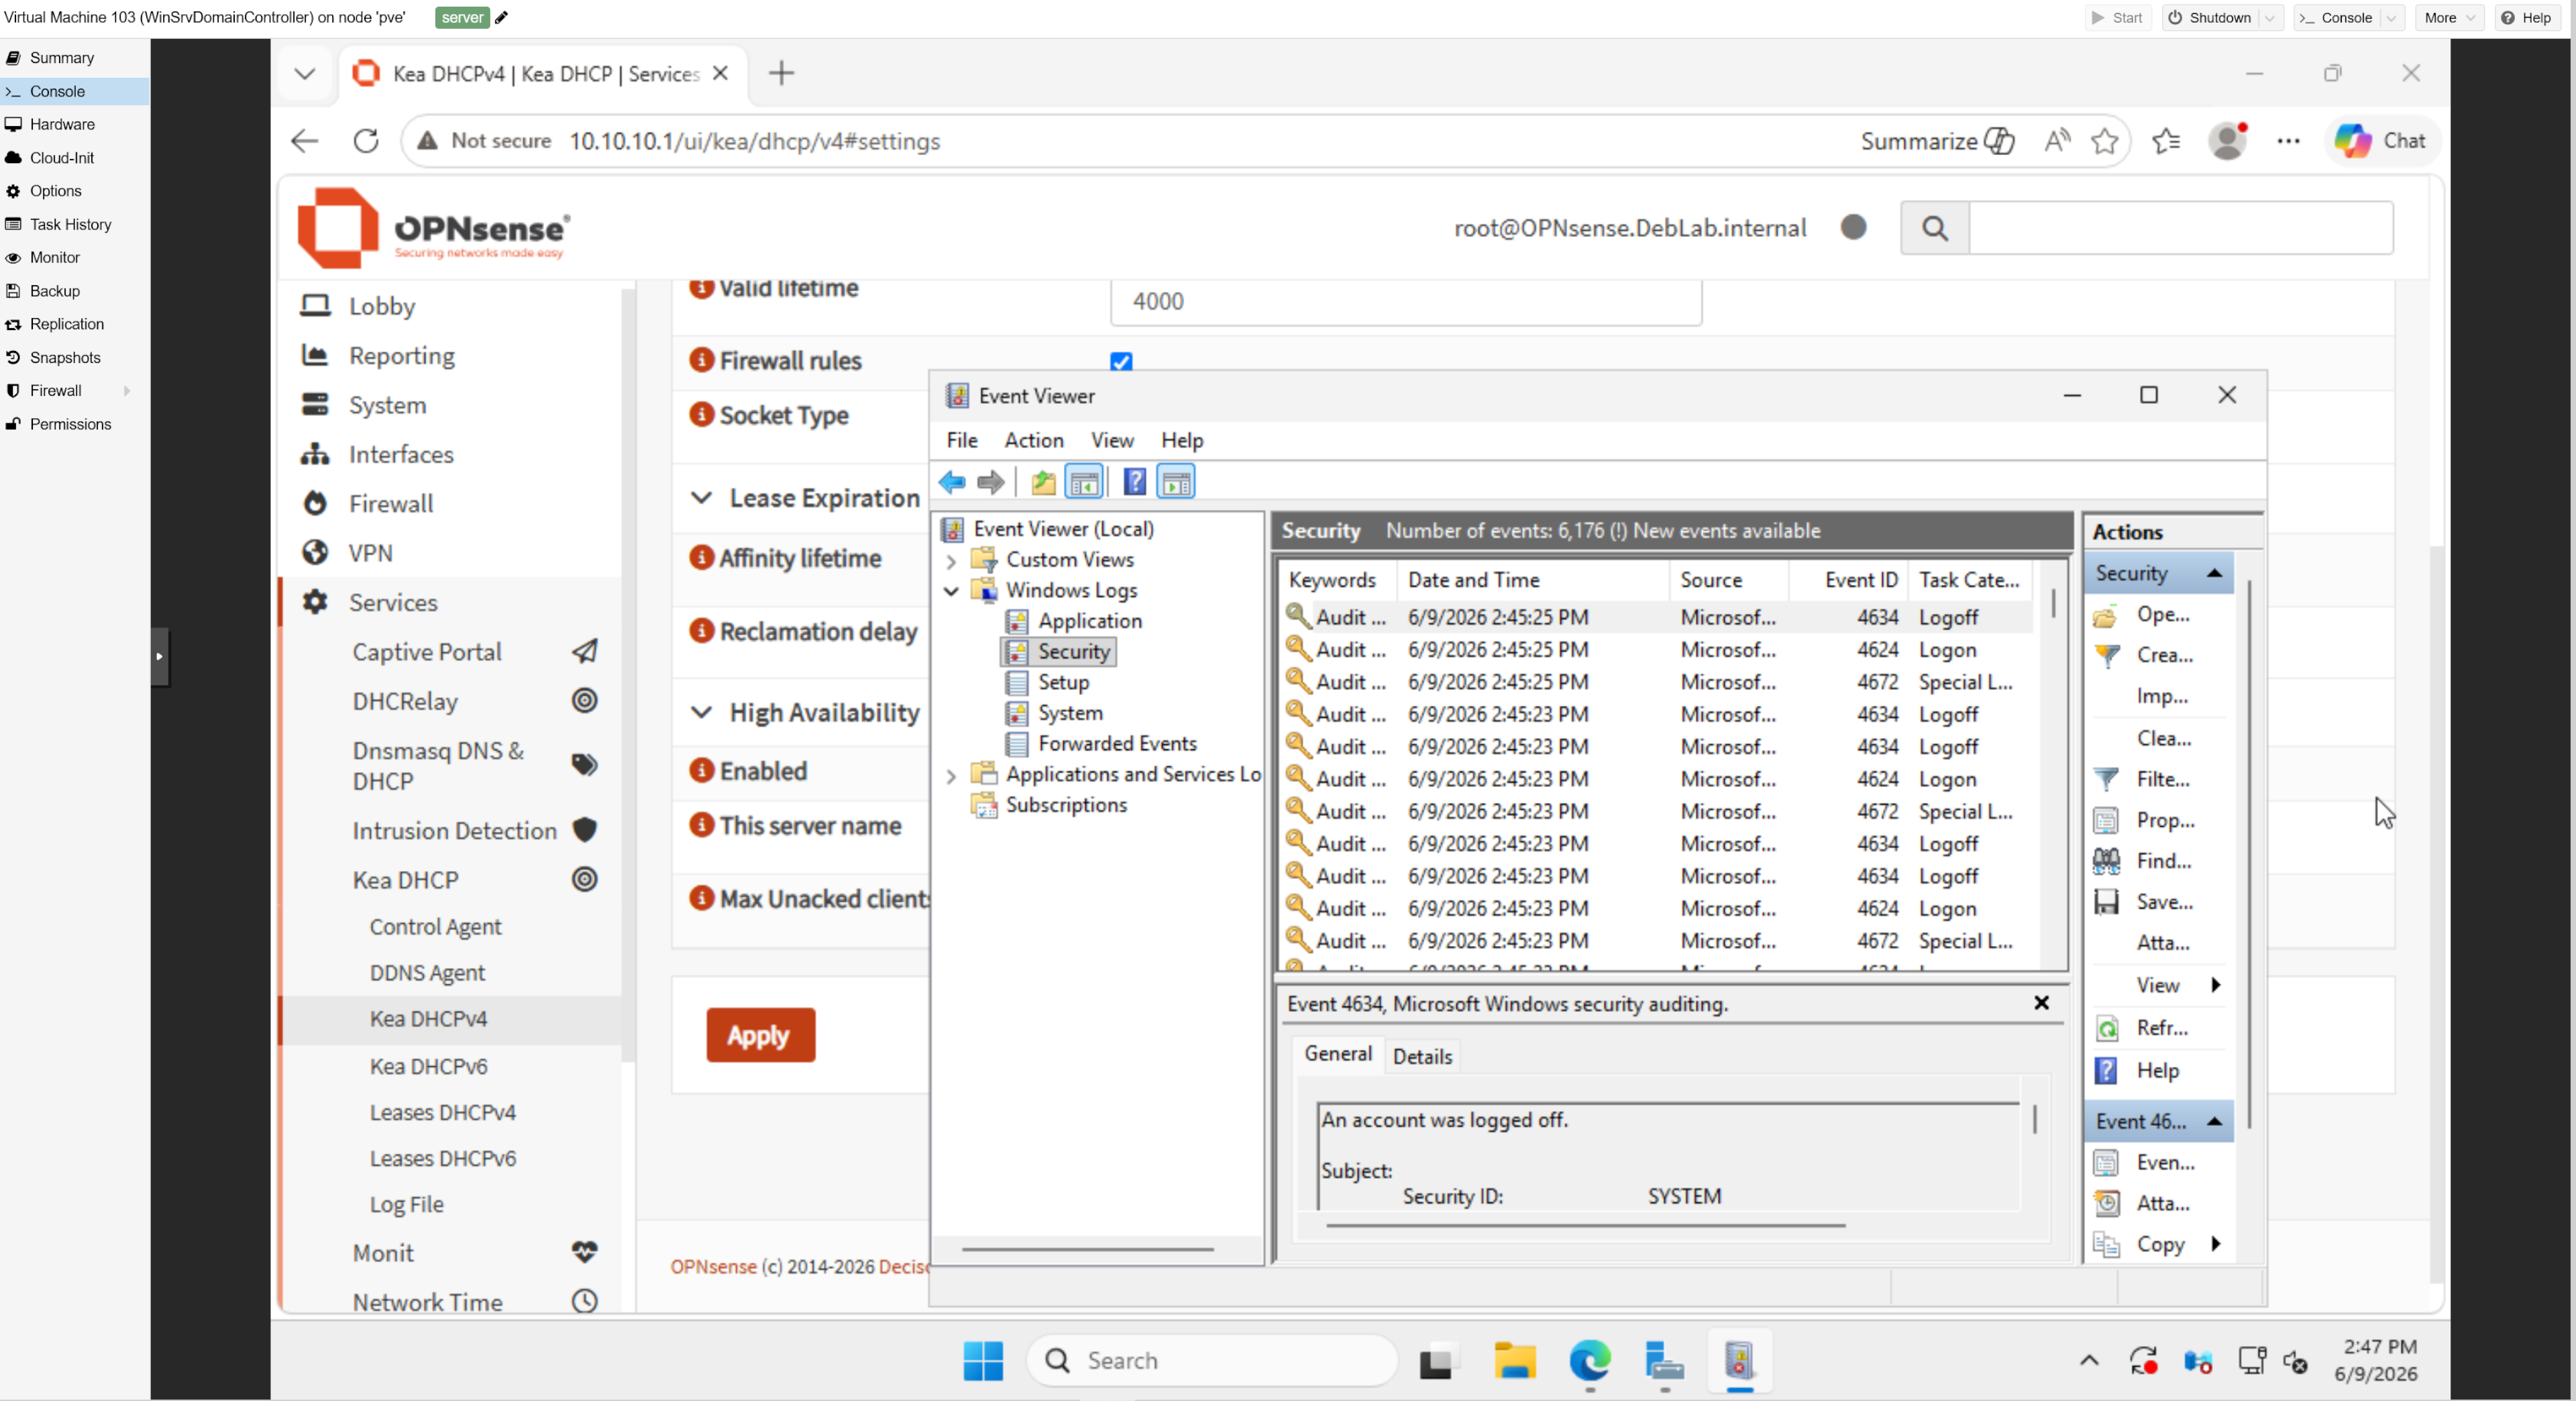Click the Find binoculars icon in Actions
The width and height of the screenshot is (2576, 1401).
[x=2106, y=860]
